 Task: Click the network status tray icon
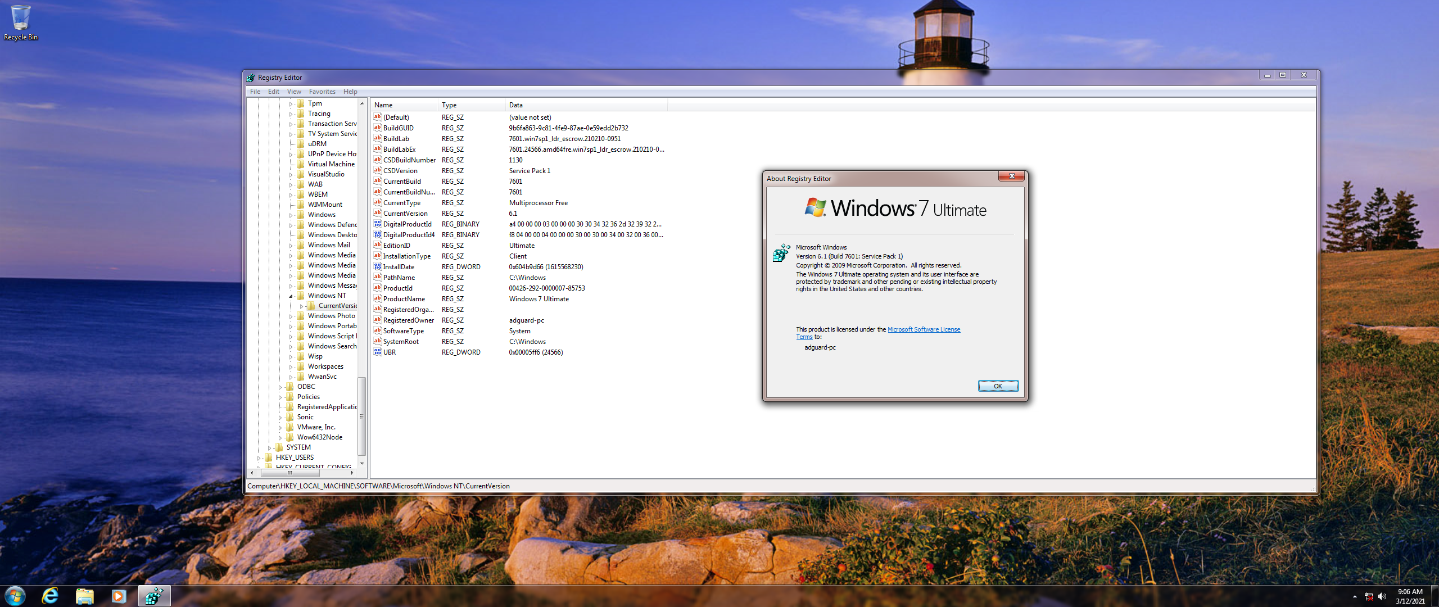tap(1369, 596)
